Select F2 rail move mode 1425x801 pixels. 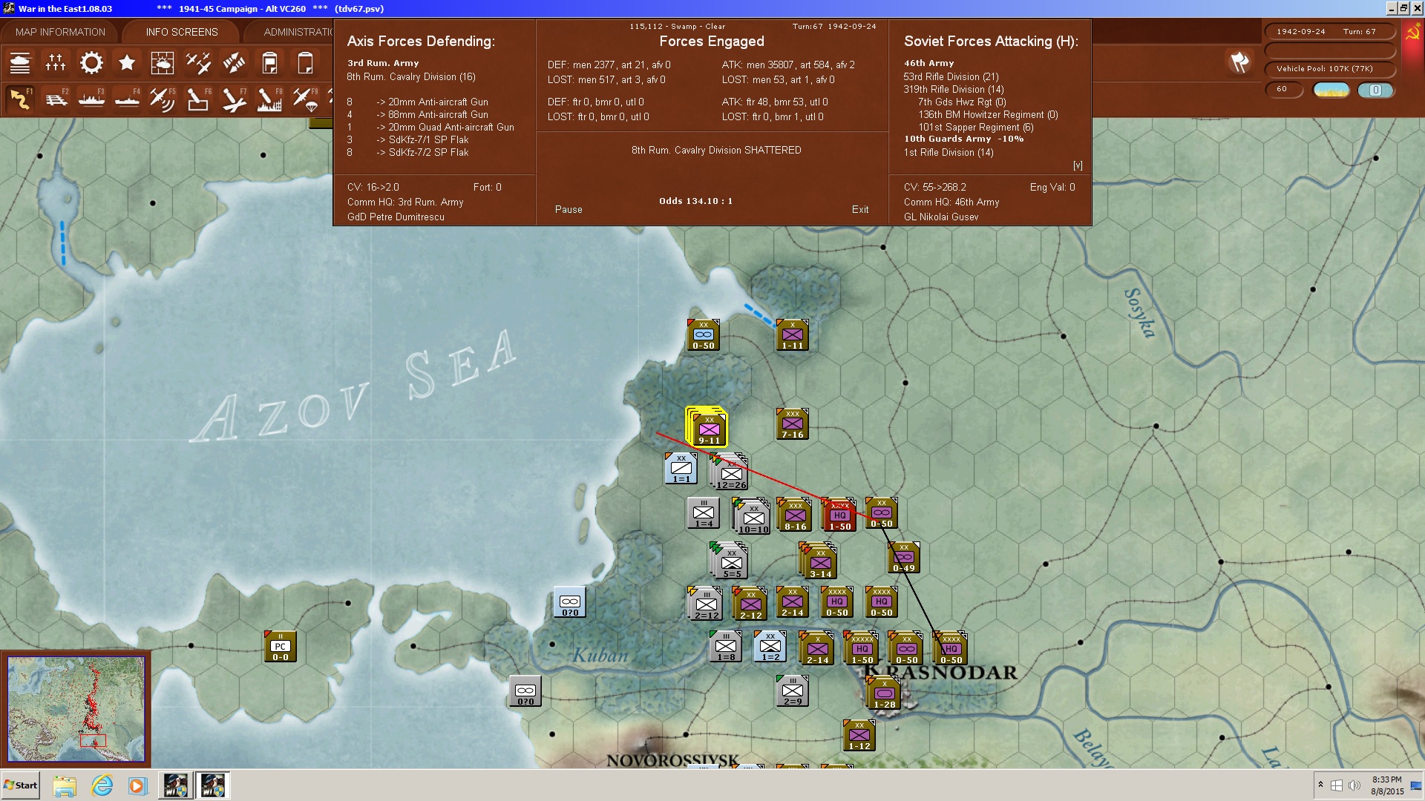(x=56, y=99)
